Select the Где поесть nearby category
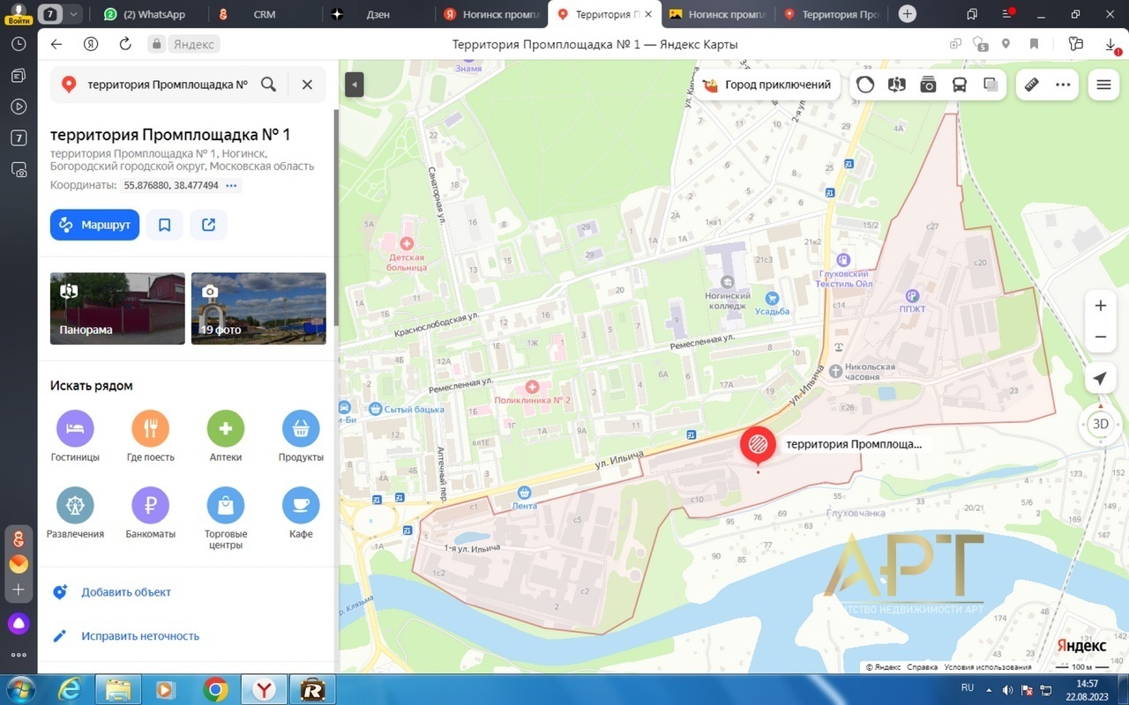This screenshot has height=705, width=1129. (150, 436)
